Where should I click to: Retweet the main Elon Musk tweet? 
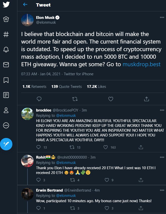click(75, 99)
